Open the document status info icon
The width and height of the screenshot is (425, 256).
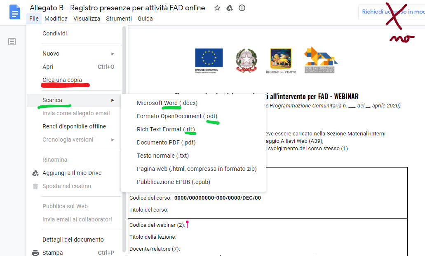(x=242, y=8)
